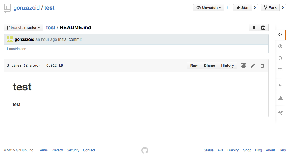The height and width of the screenshot is (158, 293).
Task: Open Blog footer link
Action: point(258,150)
